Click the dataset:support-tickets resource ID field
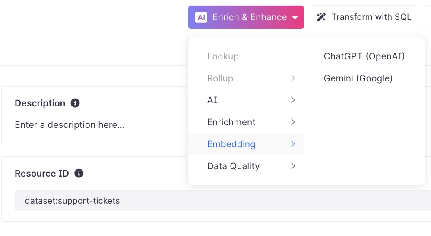The image size is (431, 236). point(223,201)
